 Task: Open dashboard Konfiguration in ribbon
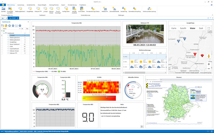pyautogui.click(x=66, y=10)
